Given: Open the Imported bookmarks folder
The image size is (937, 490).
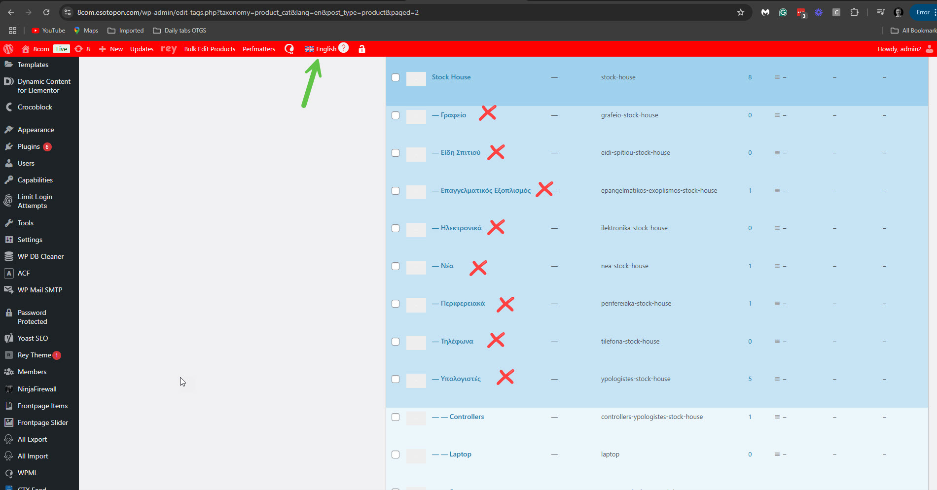Looking at the screenshot, I should point(126,31).
